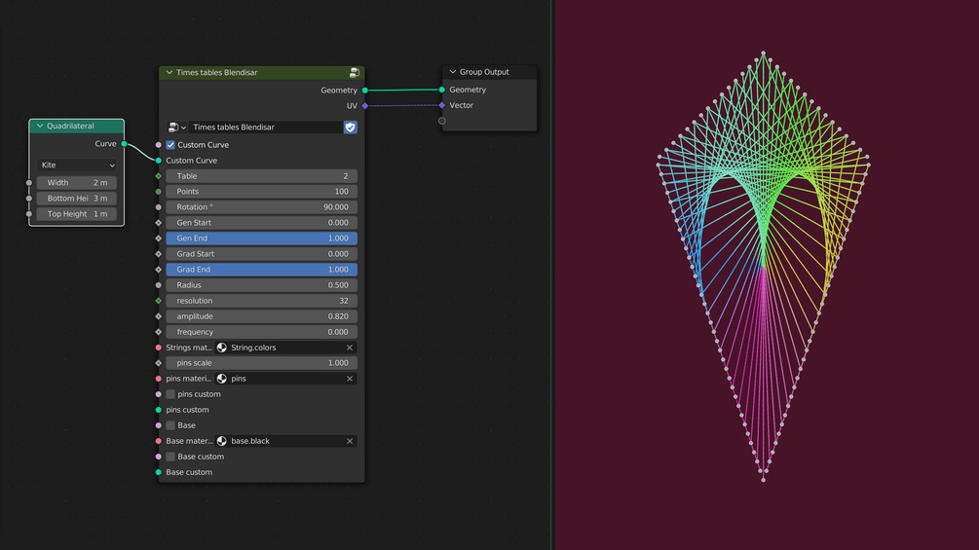The height and width of the screenshot is (550, 979).
Task: Click the Vector input socket on Group Output
Action: [x=442, y=105]
